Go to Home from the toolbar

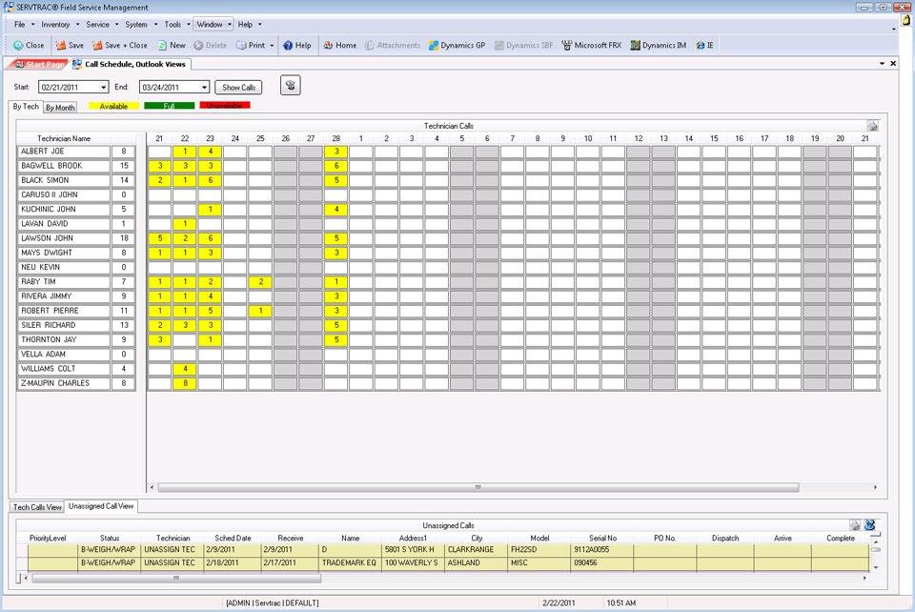coord(338,45)
